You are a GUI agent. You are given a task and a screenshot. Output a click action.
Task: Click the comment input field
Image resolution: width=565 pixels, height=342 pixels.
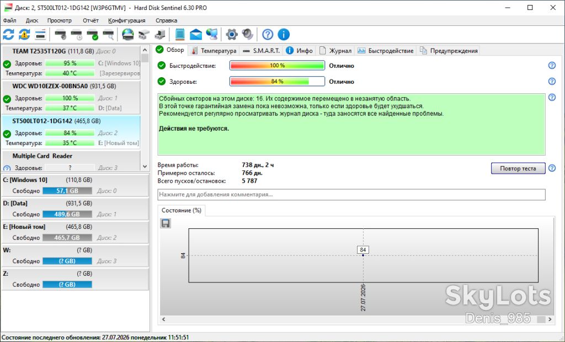point(351,195)
